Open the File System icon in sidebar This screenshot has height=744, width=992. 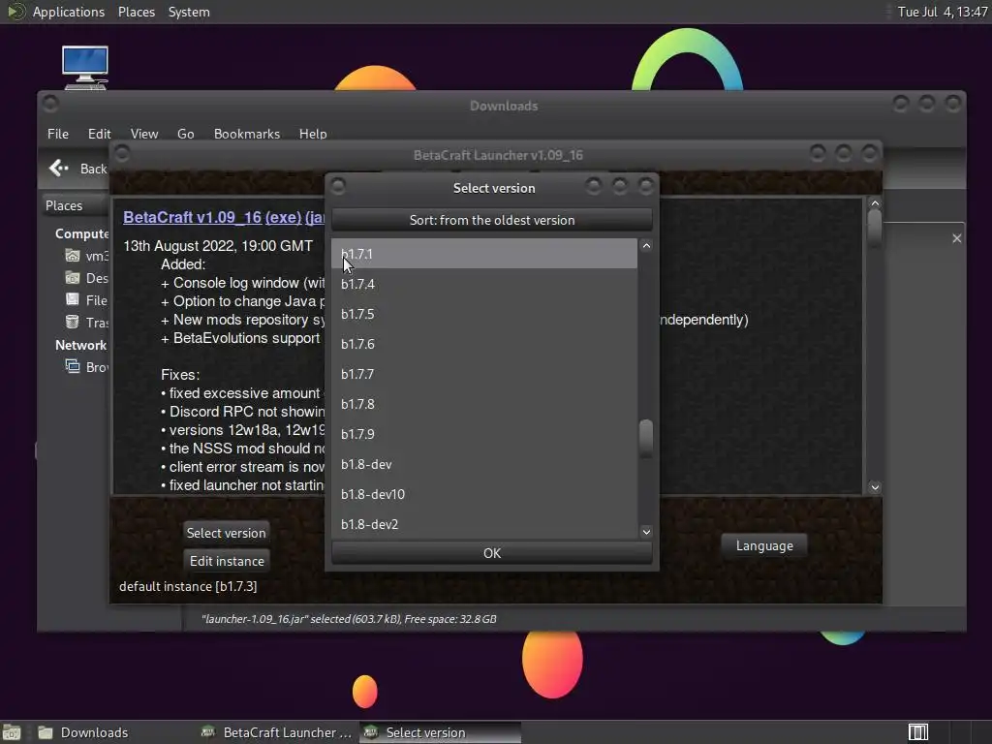click(x=73, y=299)
